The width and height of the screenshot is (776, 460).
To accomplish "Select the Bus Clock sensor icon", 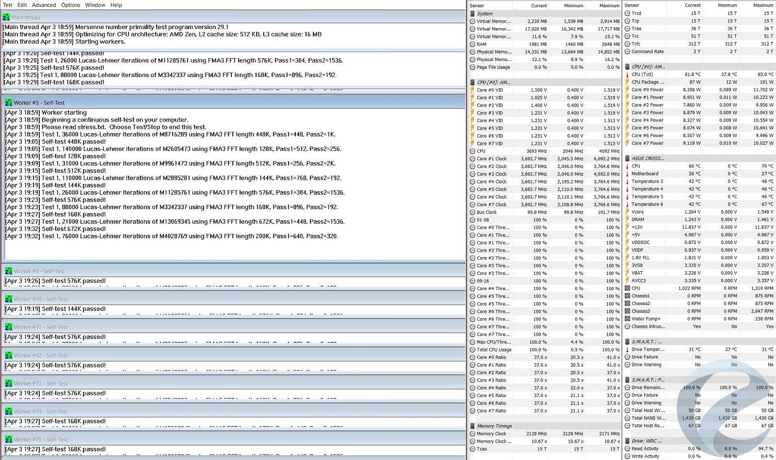I will (x=472, y=212).
